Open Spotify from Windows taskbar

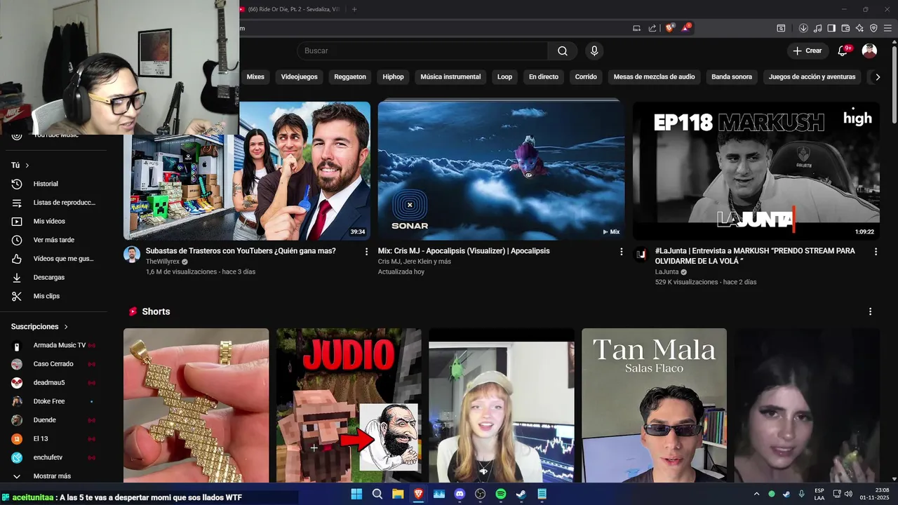coord(501,494)
